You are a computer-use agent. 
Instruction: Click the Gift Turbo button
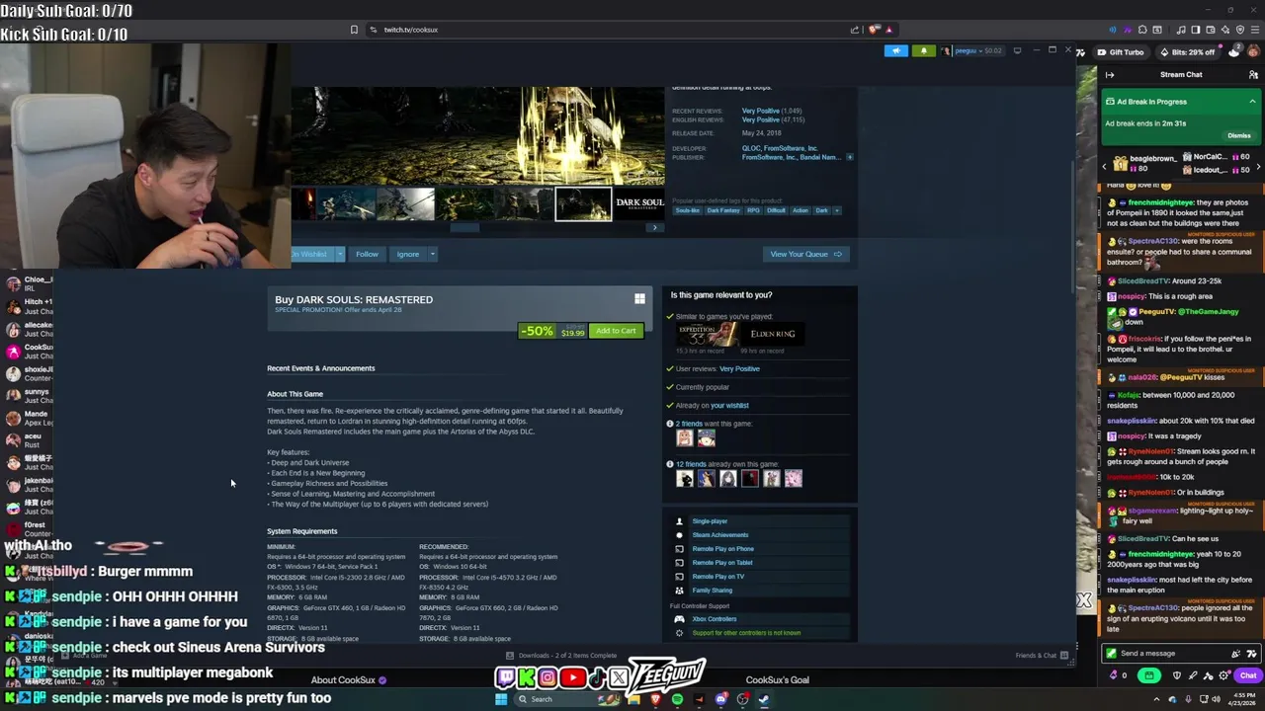coord(1120,52)
